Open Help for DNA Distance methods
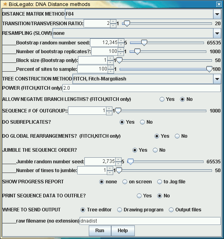 (123, 231)
